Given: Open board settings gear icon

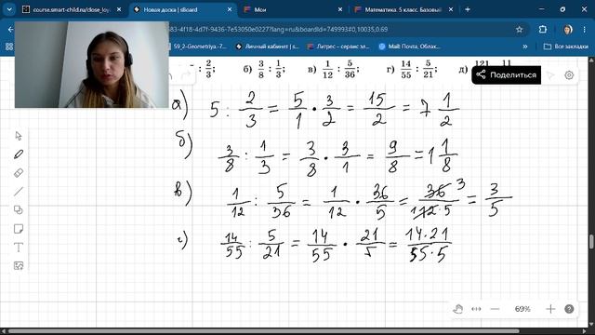Looking at the screenshot, I should point(569,75).
